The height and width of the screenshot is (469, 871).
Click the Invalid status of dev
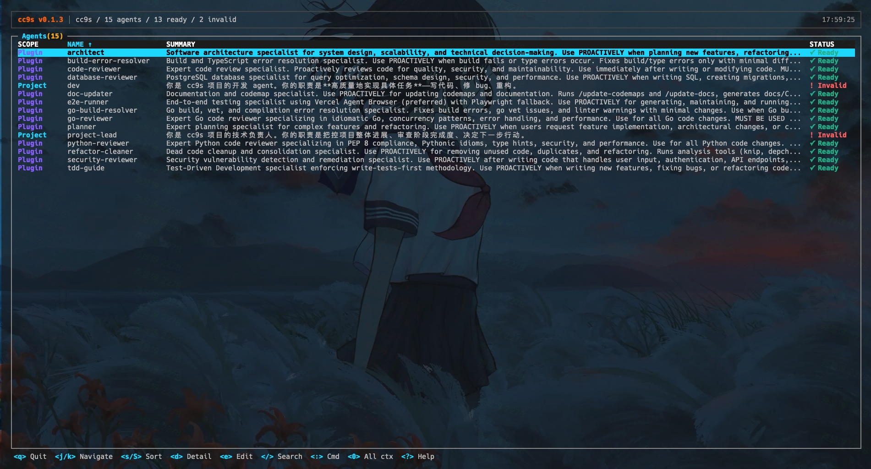[828, 86]
